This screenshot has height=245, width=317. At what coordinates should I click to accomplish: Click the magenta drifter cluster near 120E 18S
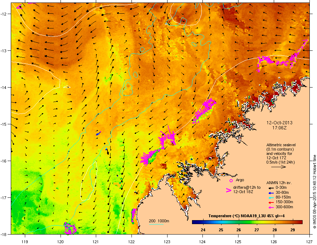coord(70,228)
